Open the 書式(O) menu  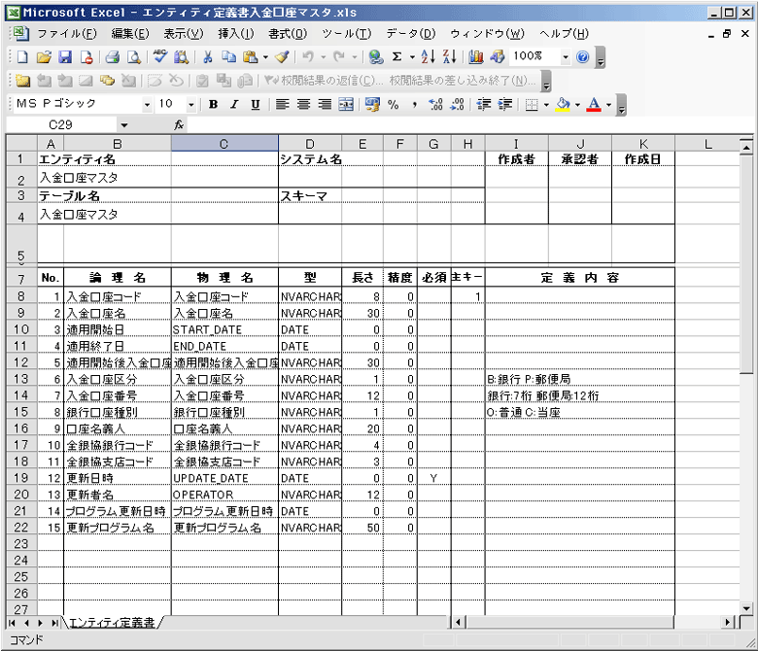point(288,34)
